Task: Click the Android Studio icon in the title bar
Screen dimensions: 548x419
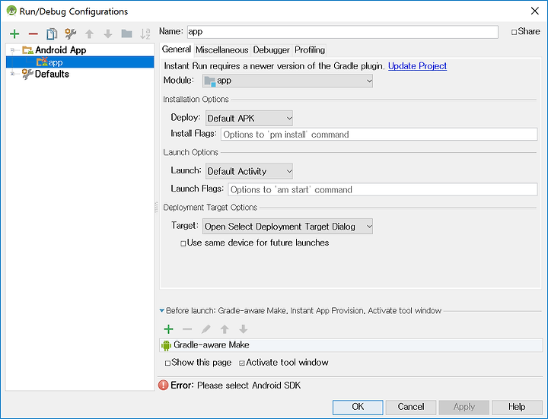Action: tap(11, 11)
